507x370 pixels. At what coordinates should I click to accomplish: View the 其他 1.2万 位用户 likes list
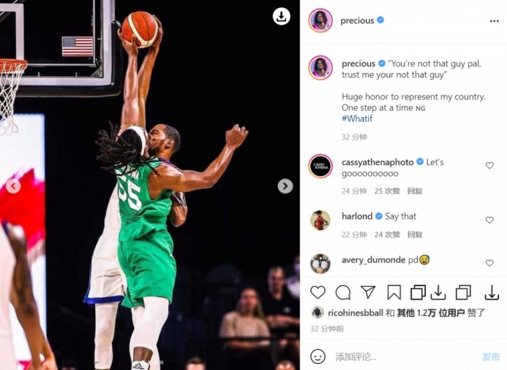click(431, 313)
